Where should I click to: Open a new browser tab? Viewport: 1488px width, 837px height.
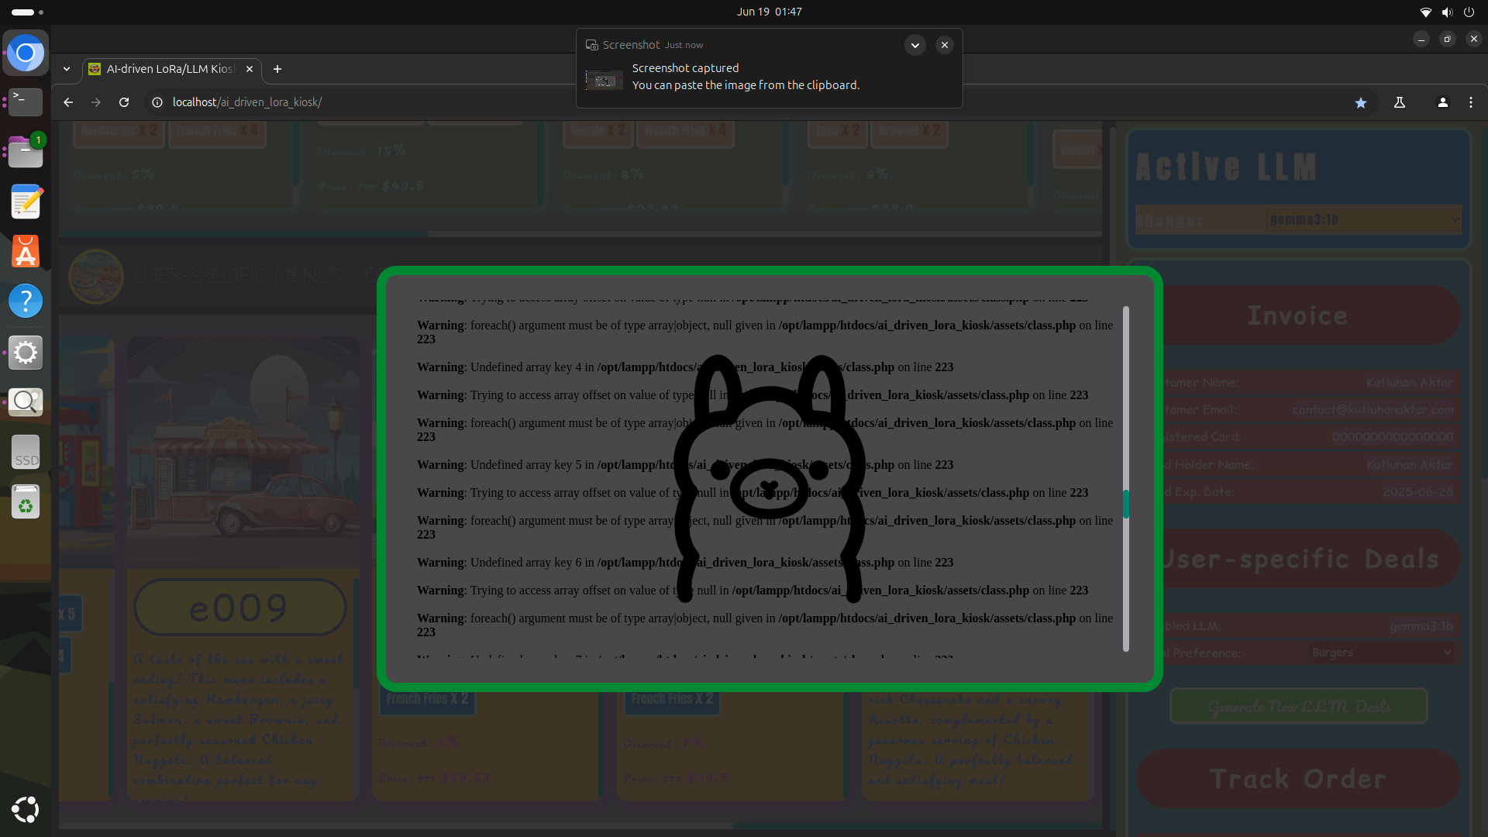pos(277,69)
